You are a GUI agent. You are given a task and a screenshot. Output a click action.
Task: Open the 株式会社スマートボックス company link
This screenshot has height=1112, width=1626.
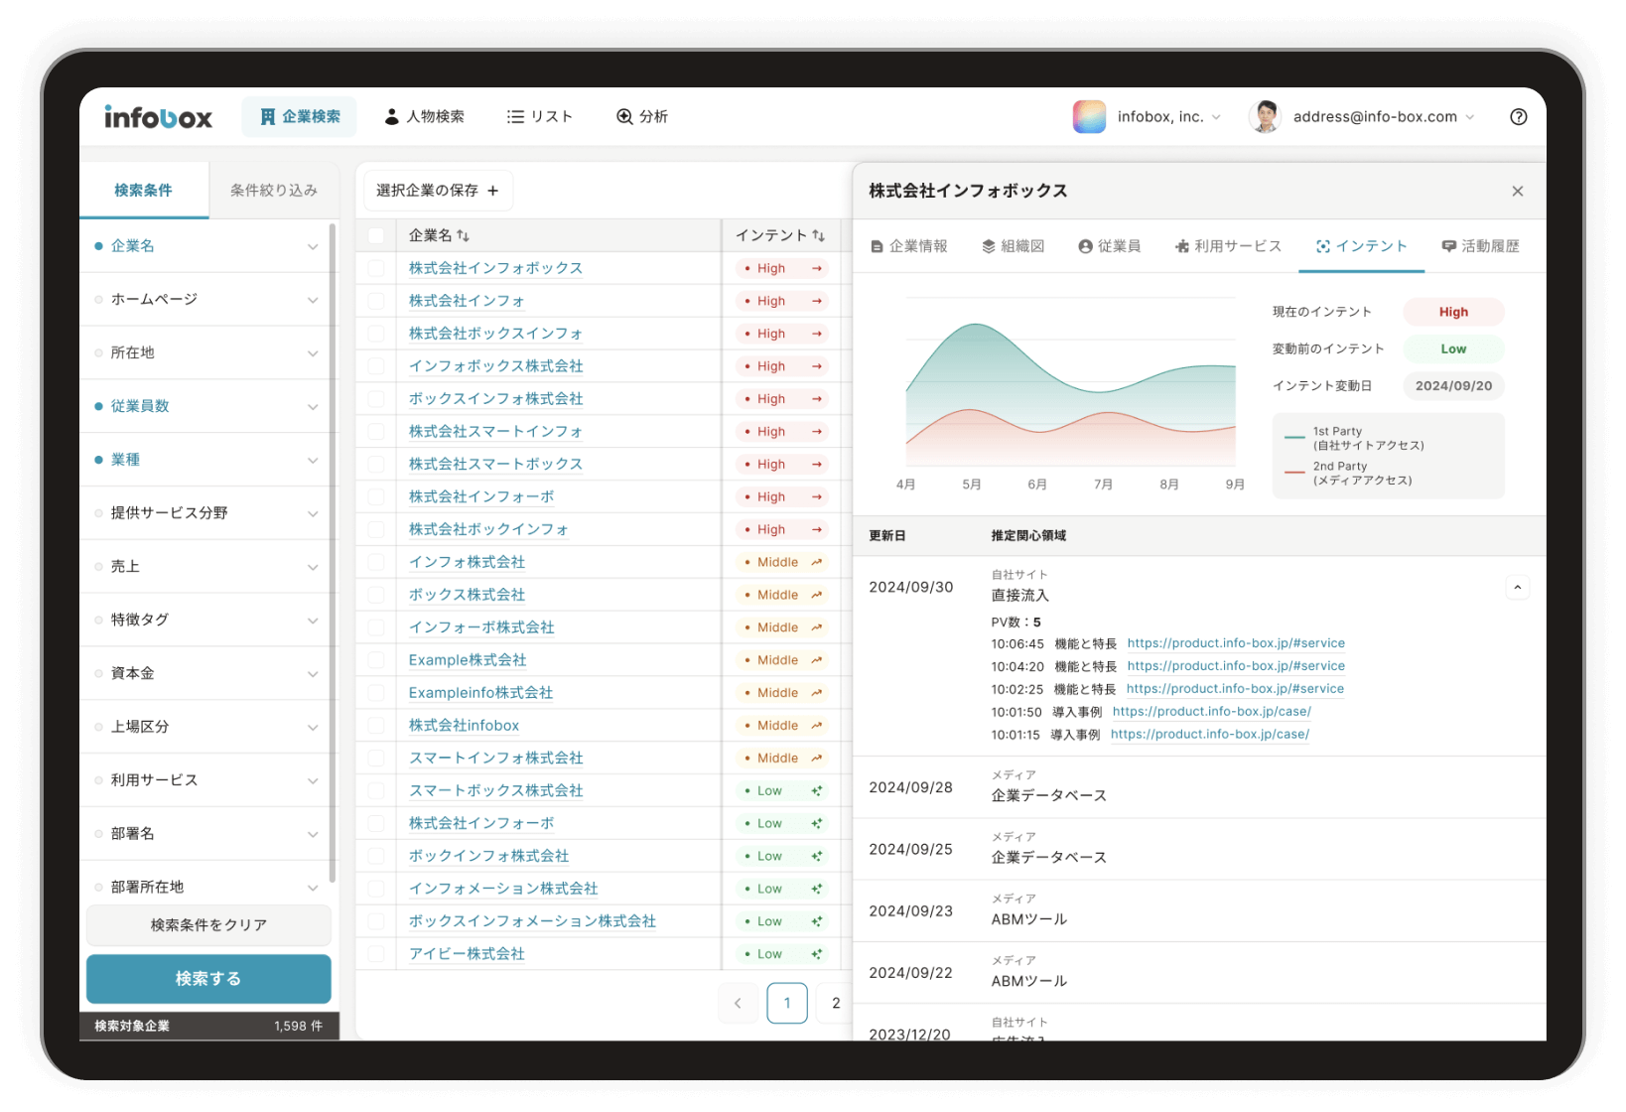[x=495, y=464]
